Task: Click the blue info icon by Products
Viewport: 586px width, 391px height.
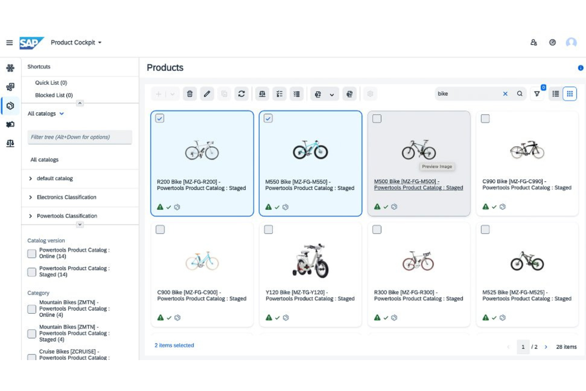Action: [x=580, y=68]
